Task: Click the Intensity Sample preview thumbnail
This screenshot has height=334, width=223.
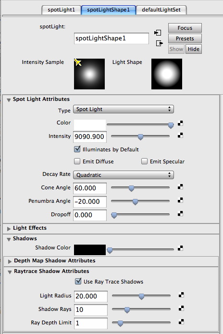Action: [x=89, y=74]
